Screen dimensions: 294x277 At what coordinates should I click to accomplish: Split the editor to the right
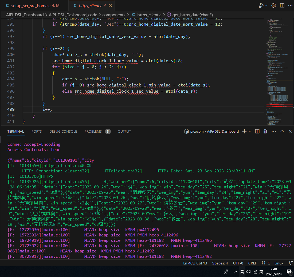point(282,6)
